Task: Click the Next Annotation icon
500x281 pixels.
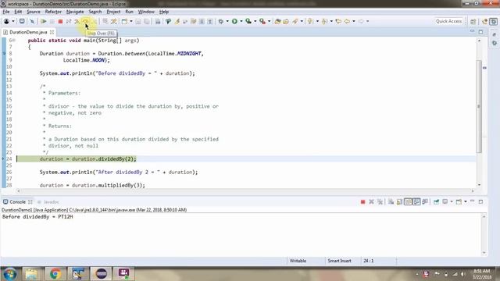Action: pos(310,21)
